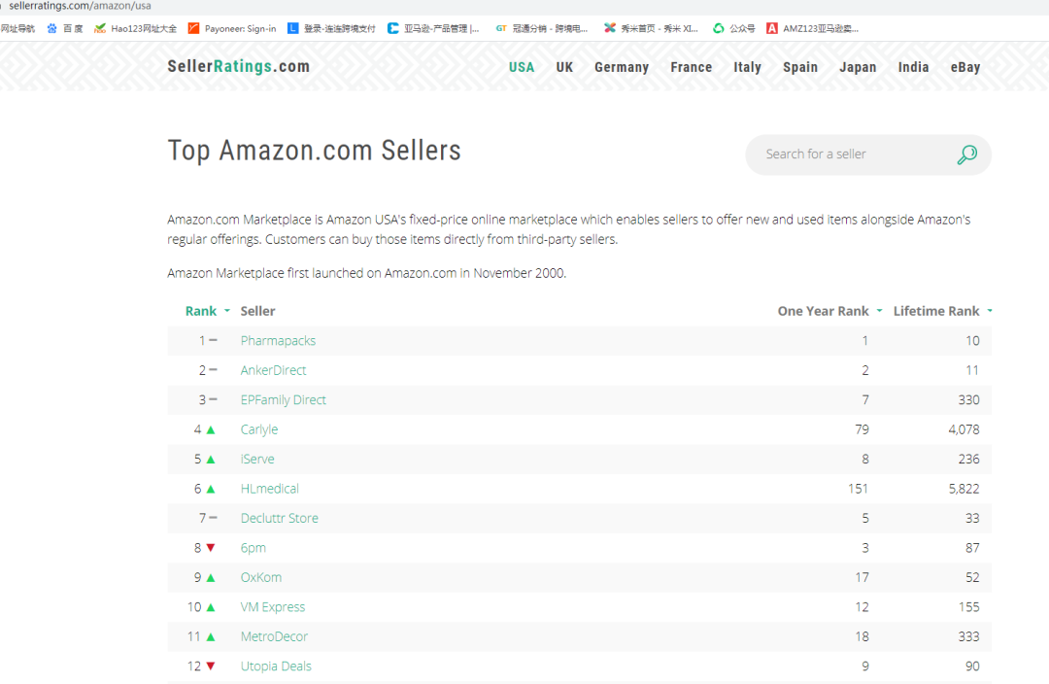
Task: Focus the Search for a seller field
Action: [850, 154]
